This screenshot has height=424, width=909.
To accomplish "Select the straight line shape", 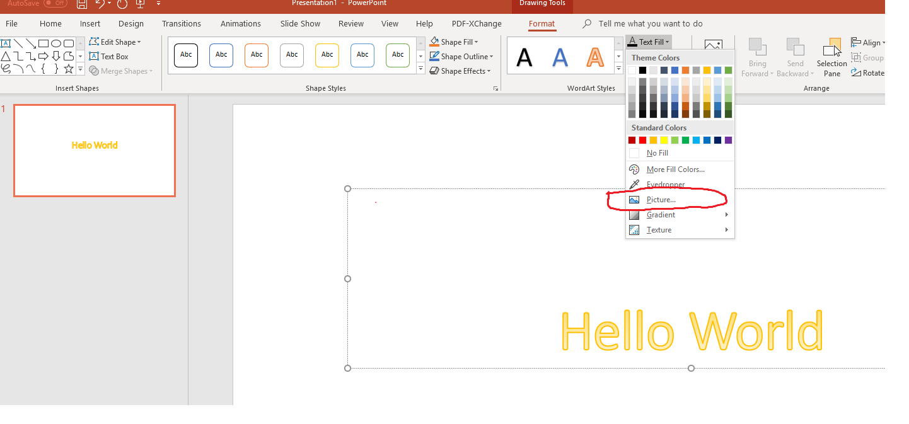I will tap(18, 43).
